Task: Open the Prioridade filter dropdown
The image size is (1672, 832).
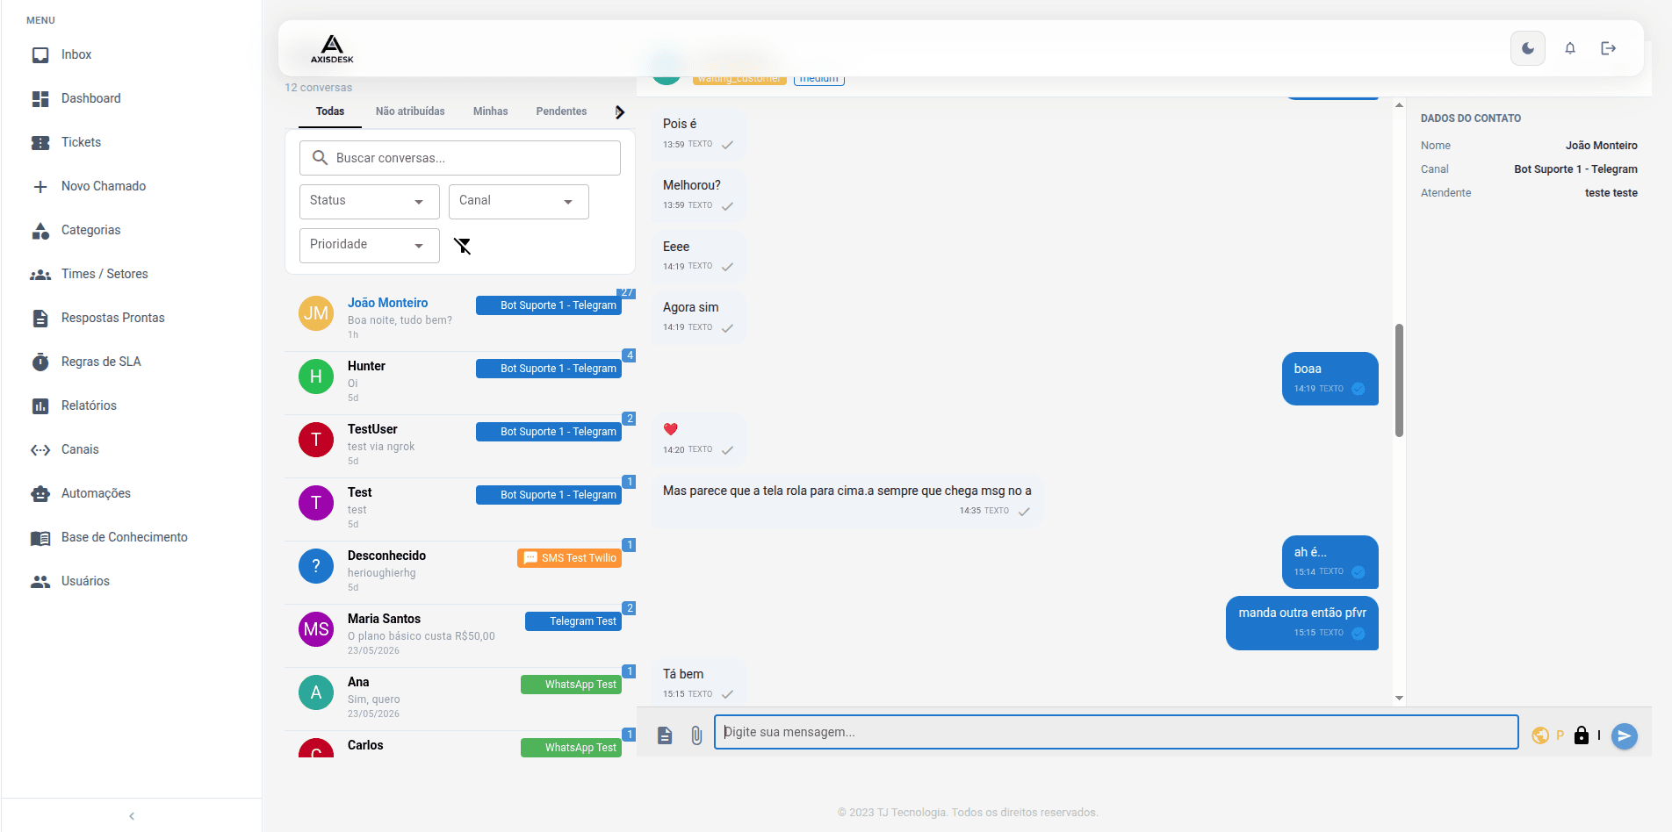Action: coord(369,245)
